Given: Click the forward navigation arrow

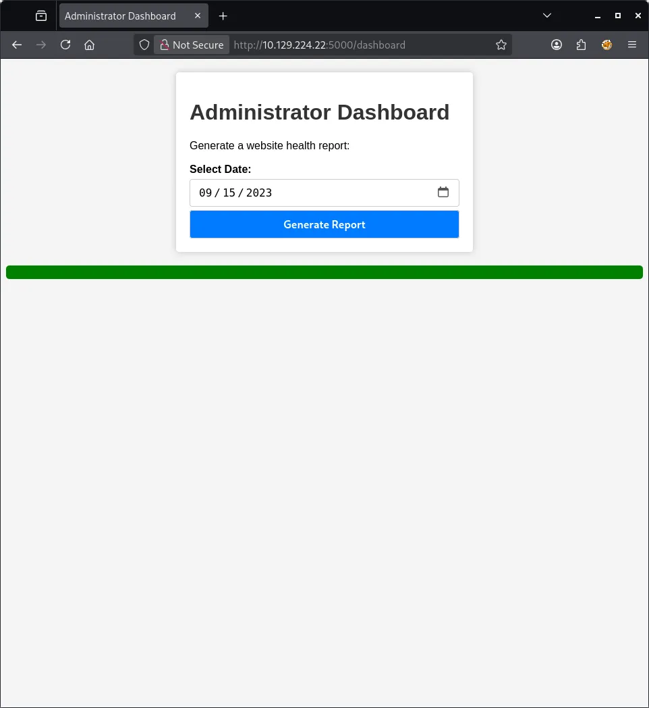Looking at the screenshot, I should [40, 45].
